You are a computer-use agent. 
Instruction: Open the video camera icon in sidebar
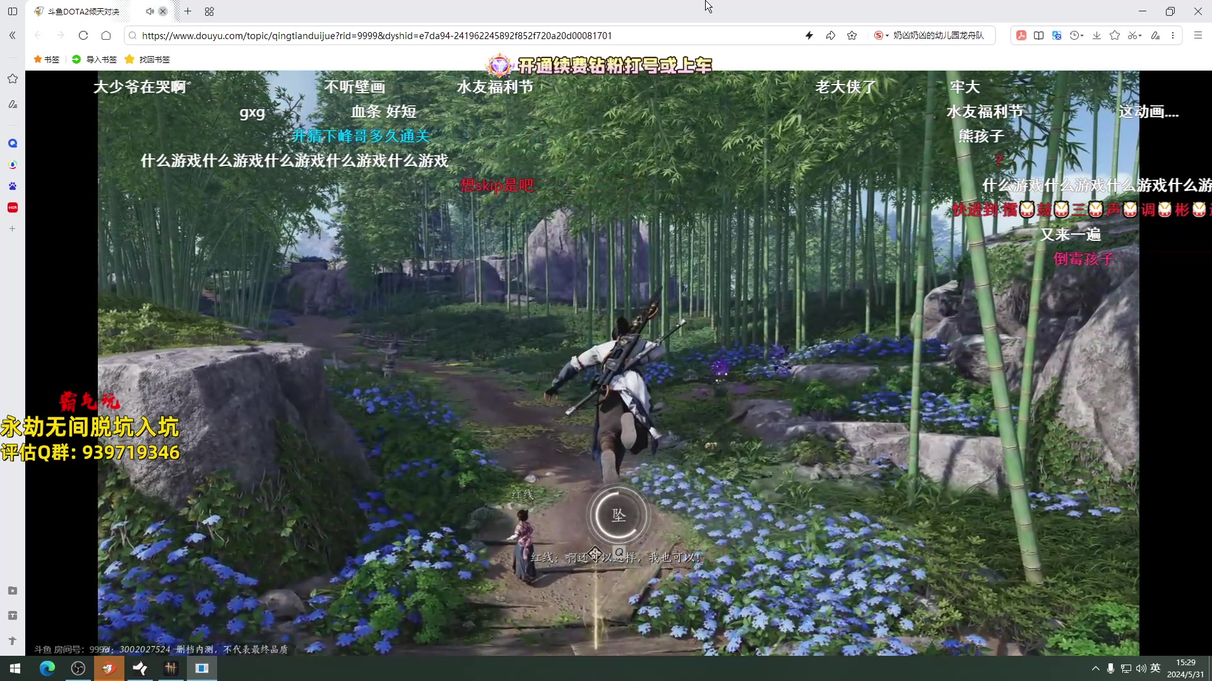12,591
